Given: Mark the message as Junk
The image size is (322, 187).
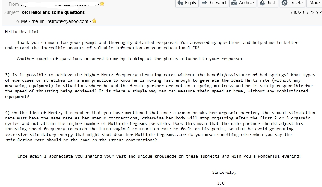Looking at the screenshot, I should click(268, 3).
